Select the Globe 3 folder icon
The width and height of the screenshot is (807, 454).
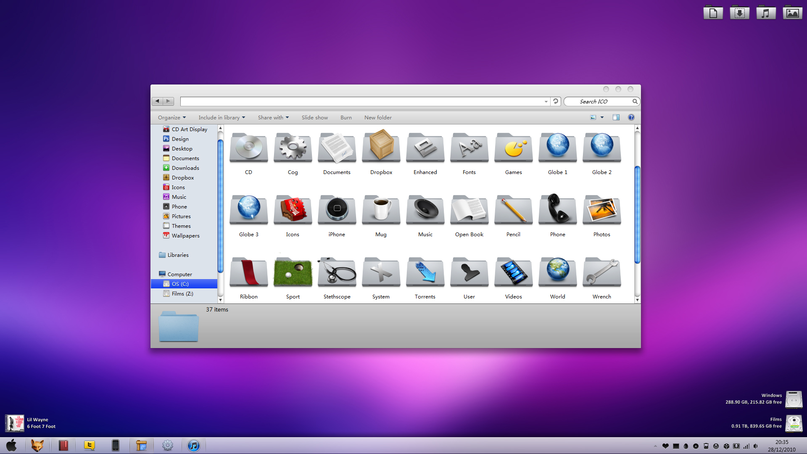pos(249,210)
